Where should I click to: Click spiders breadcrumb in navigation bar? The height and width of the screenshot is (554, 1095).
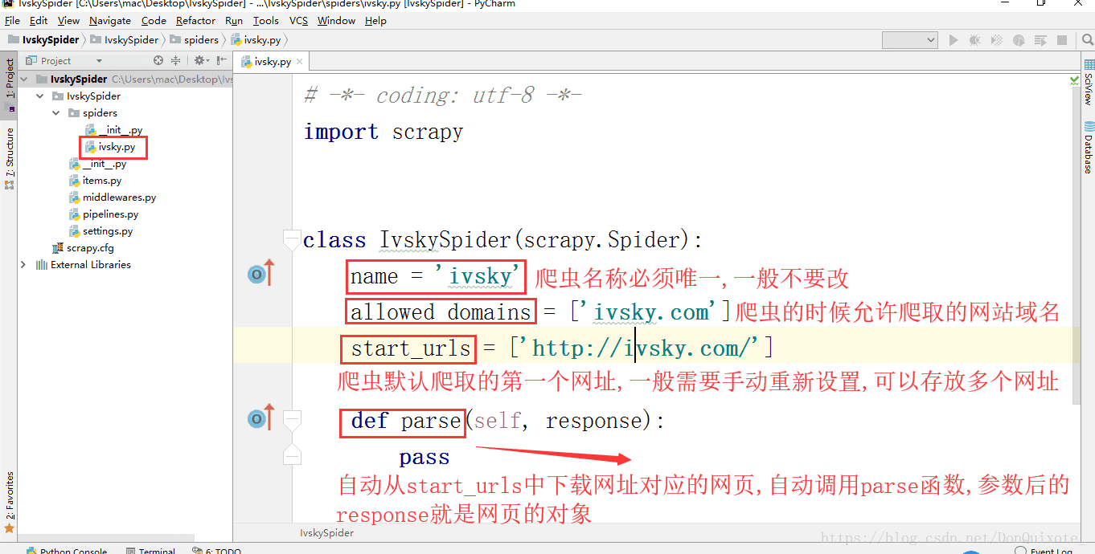pos(195,39)
